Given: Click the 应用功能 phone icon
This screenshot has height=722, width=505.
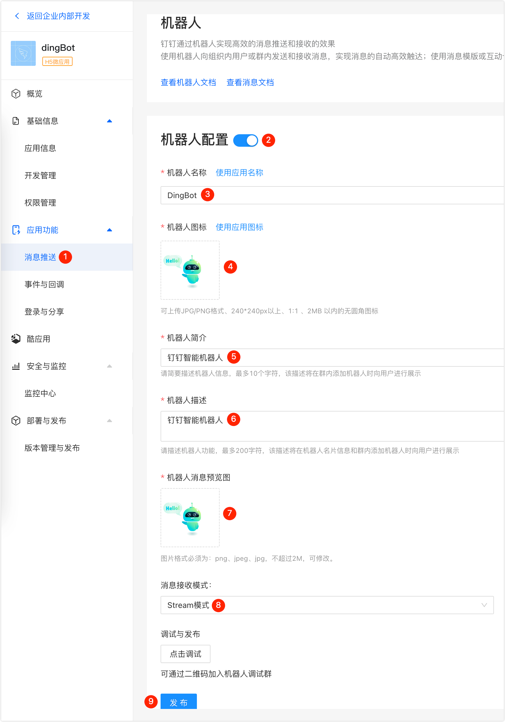Looking at the screenshot, I should [x=16, y=230].
